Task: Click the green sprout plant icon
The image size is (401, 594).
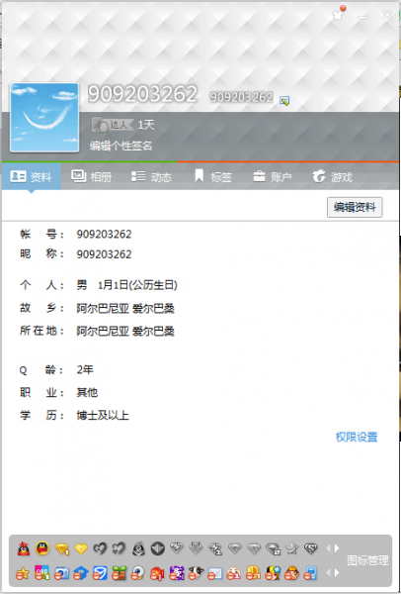Action: (120, 573)
